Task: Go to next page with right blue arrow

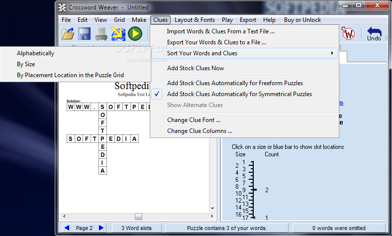Action: [x=101, y=228]
